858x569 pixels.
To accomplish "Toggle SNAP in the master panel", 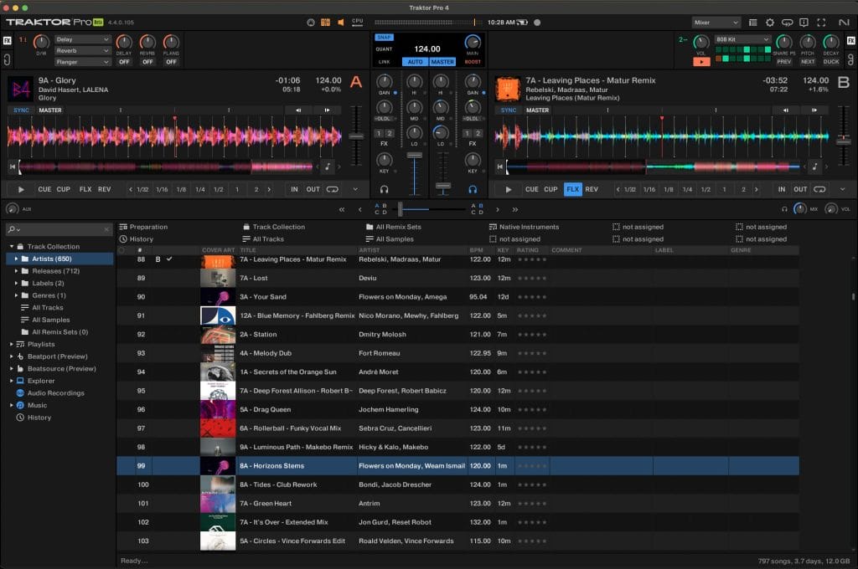I will point(384,38).
